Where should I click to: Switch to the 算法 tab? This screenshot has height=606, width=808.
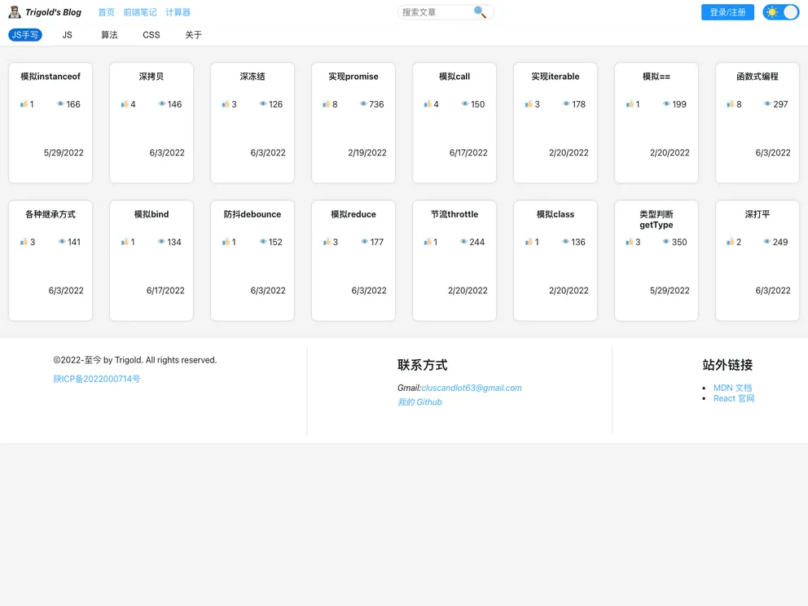click(x=109, y=35)
